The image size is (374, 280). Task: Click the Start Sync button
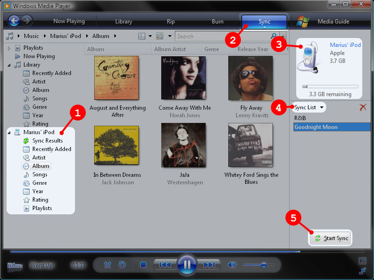[331, 238]
